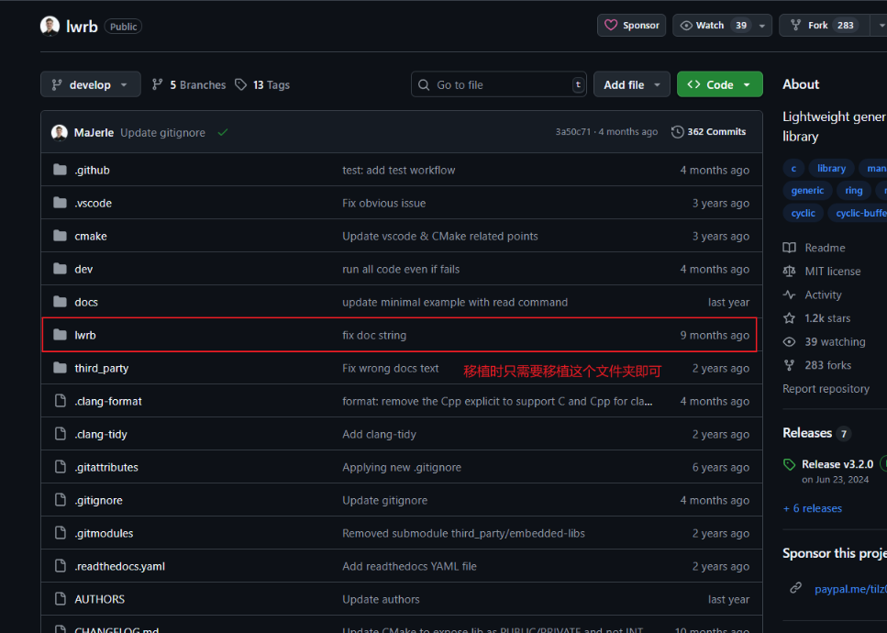Open the docs folder name
Viewport: 887px width, 633px height.
tap(86, 302)
